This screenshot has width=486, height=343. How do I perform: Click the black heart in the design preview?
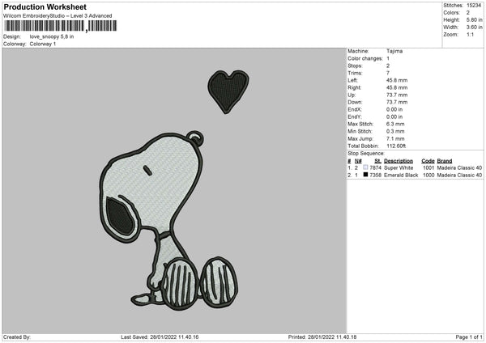(x=228, y=91)
